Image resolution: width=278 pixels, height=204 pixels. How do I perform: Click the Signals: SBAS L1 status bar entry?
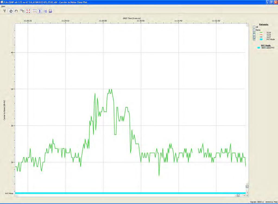tap(257, 202)
